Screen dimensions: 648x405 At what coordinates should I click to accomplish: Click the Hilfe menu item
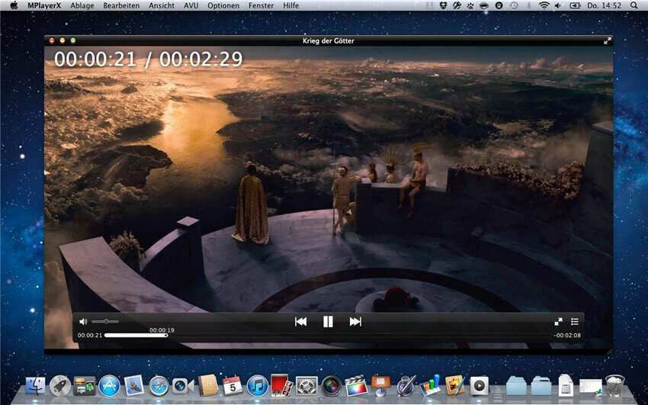click(291, 6)
